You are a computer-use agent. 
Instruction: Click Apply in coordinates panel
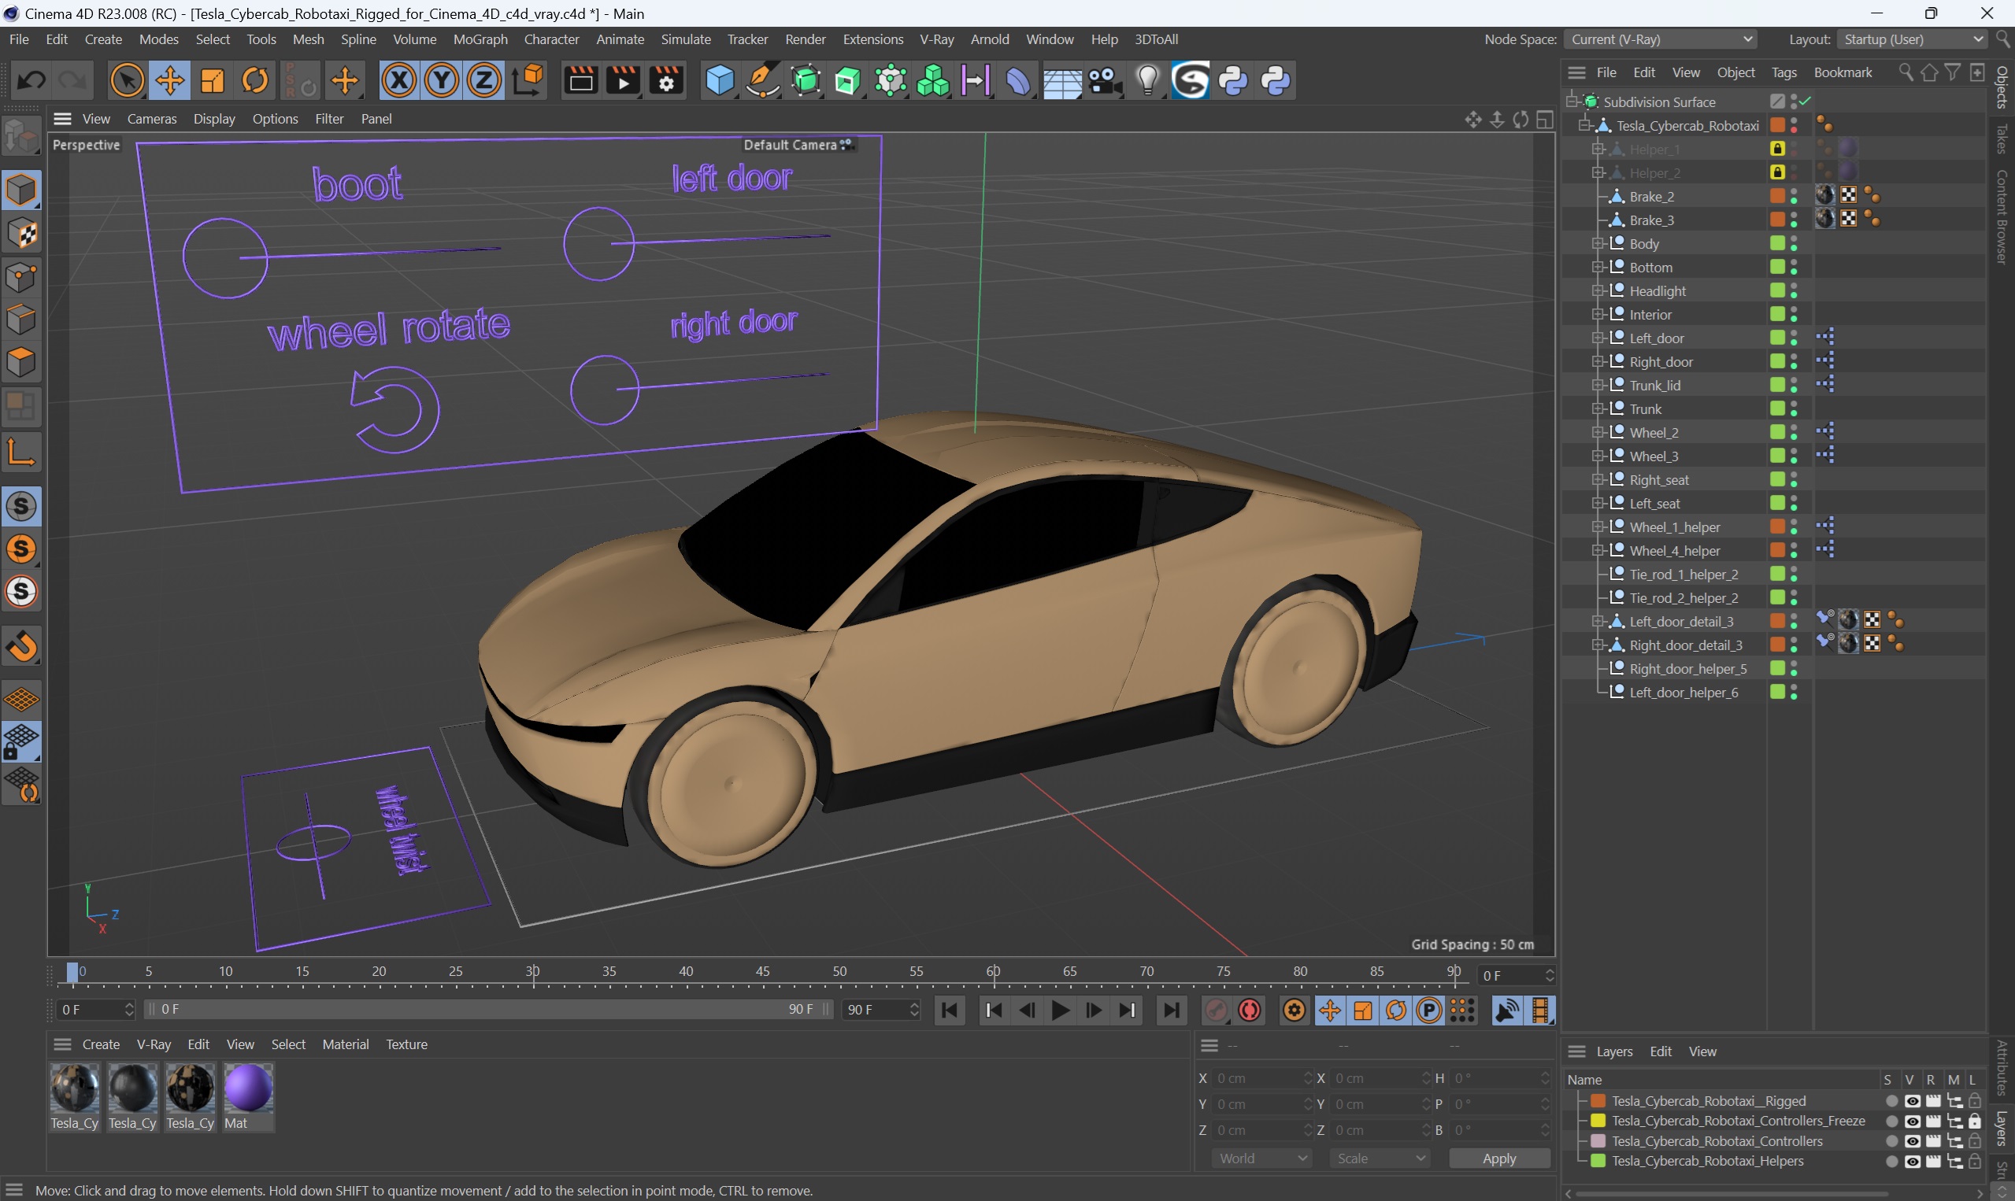pos(1499,1159)
